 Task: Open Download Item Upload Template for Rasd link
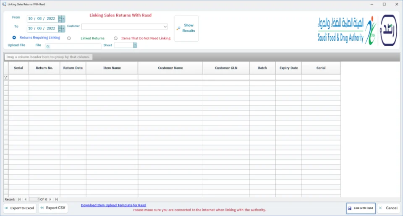pyautogui.click(x=113, y=205)
